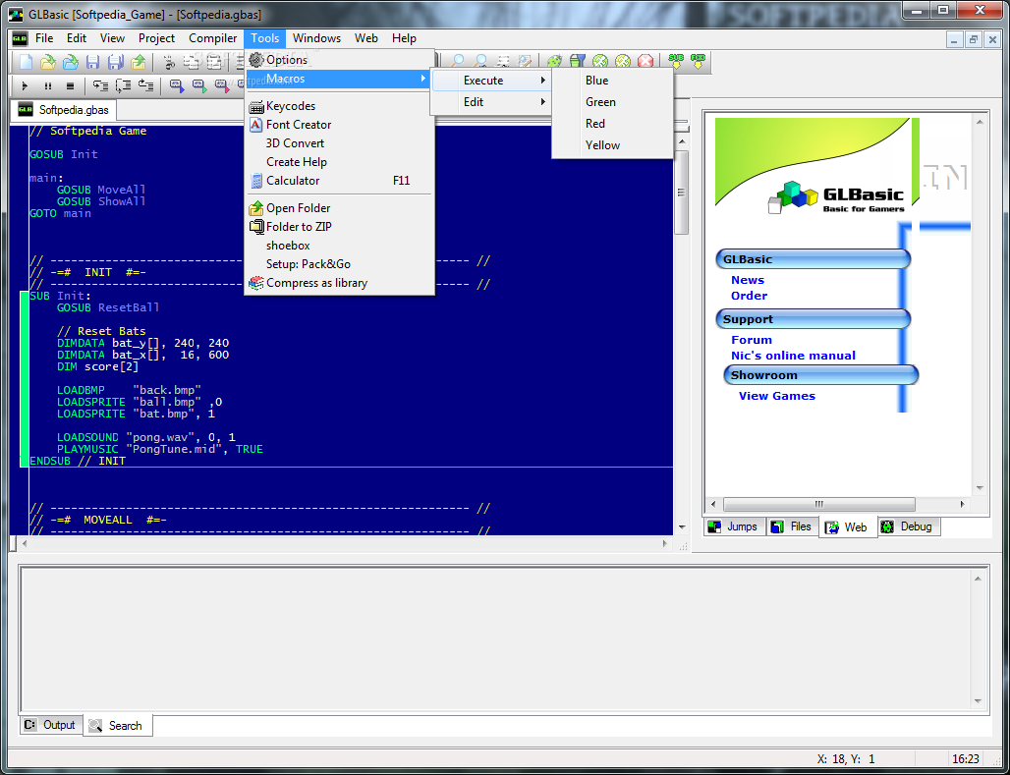Click the shoebox menu entry
The width and height of the screenshot is (1010, 775).
(340, 246)
